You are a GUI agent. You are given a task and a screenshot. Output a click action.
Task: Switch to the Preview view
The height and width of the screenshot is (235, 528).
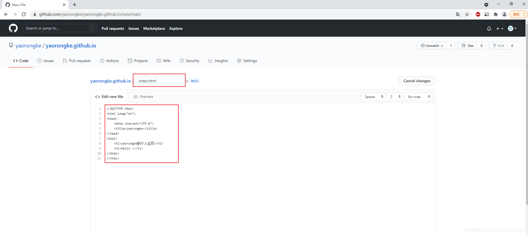coord(143,97)
